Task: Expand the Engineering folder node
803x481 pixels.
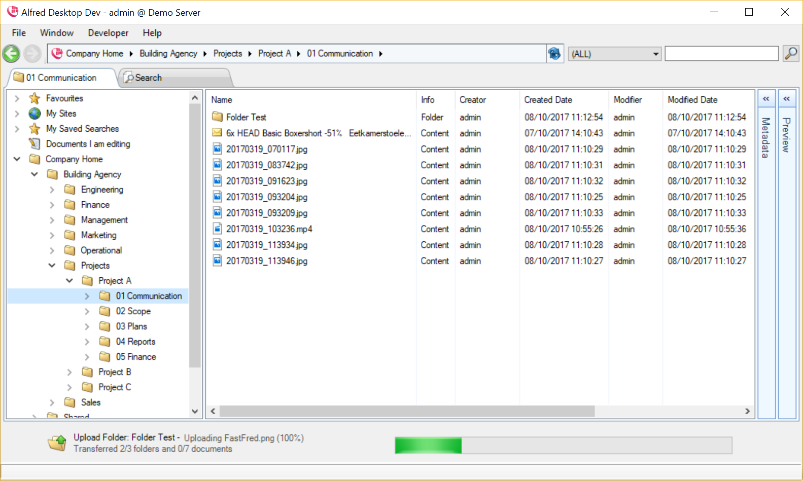Action: tap(52, 190)
